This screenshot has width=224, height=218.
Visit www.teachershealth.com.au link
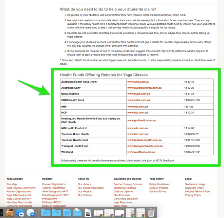pos(145,140)
